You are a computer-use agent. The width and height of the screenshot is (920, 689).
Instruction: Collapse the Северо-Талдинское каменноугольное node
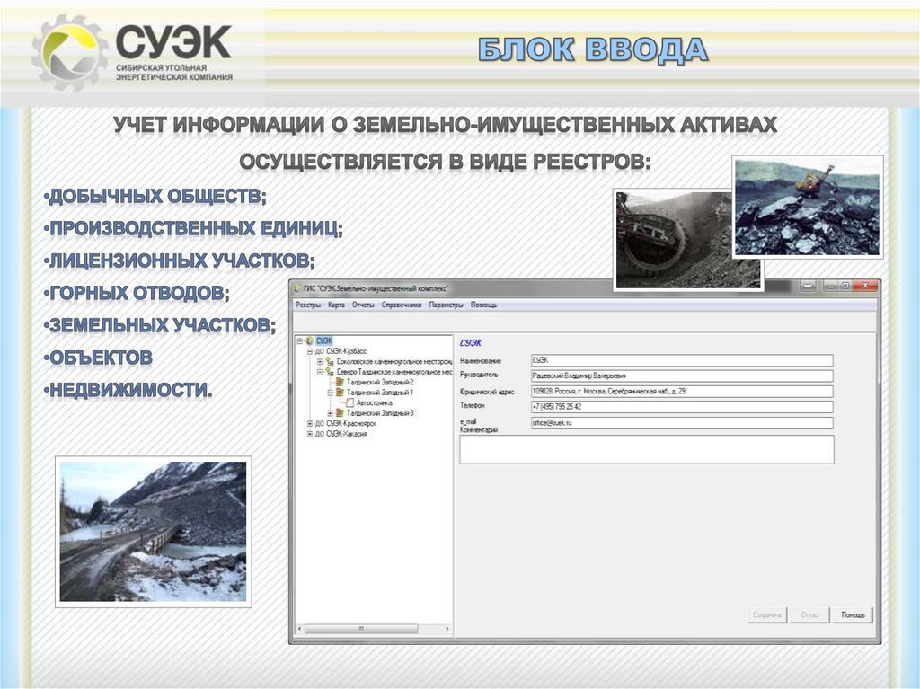321,372
